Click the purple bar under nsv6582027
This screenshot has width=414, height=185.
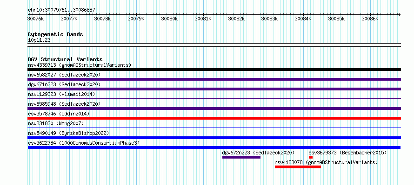pyautogui.click(x=214, y=79)
